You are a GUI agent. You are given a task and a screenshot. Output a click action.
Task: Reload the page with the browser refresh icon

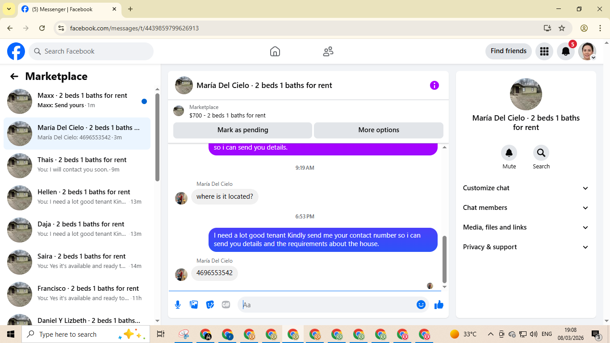(42, 28)
